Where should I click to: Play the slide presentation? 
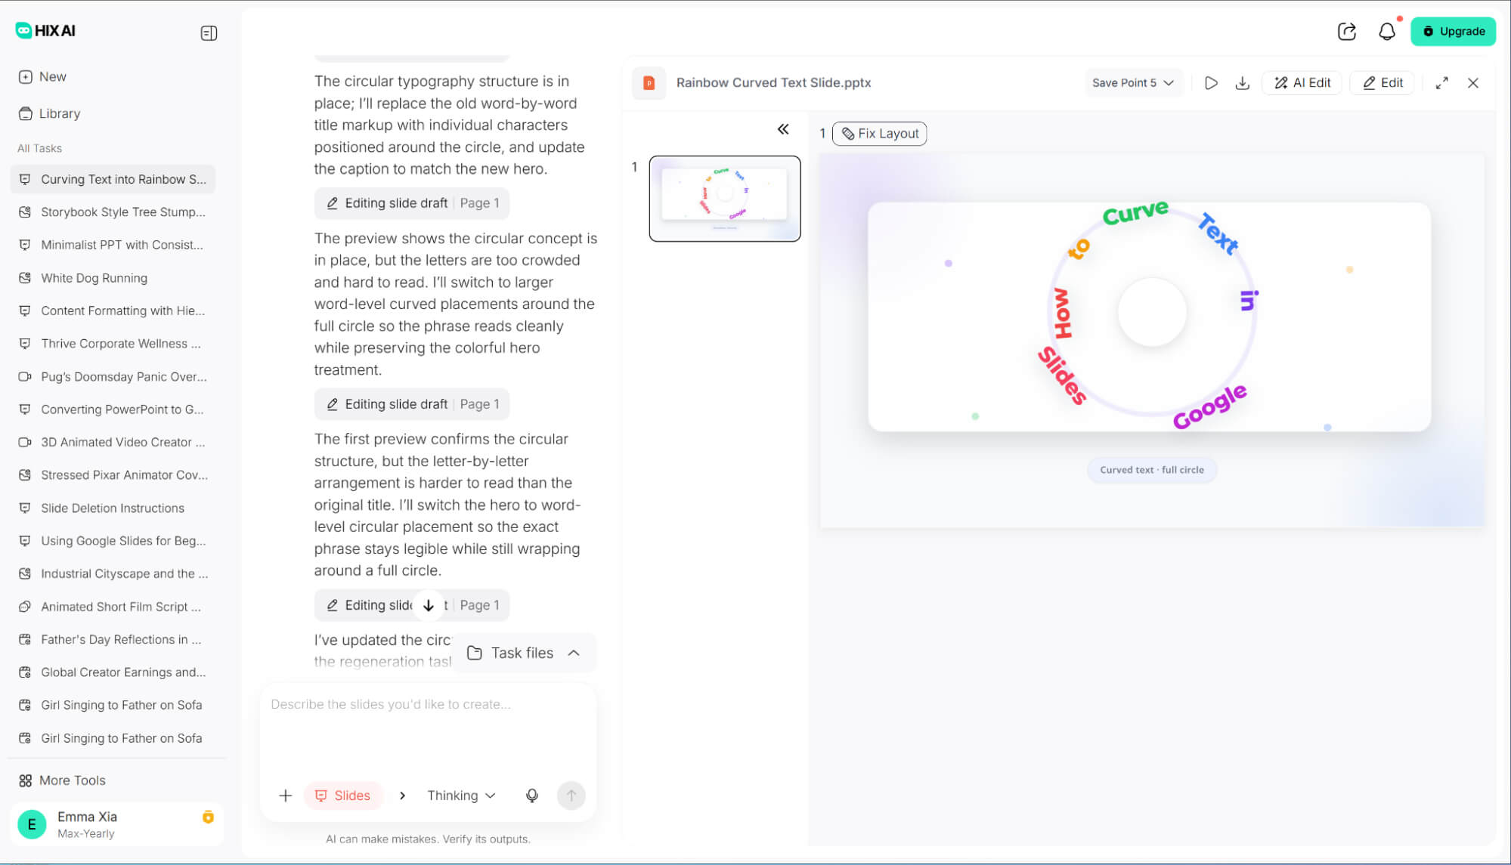[x=1211, y=83]
